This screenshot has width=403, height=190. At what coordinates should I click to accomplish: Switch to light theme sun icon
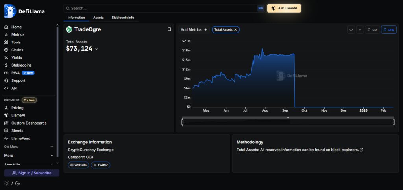[7, 183]
